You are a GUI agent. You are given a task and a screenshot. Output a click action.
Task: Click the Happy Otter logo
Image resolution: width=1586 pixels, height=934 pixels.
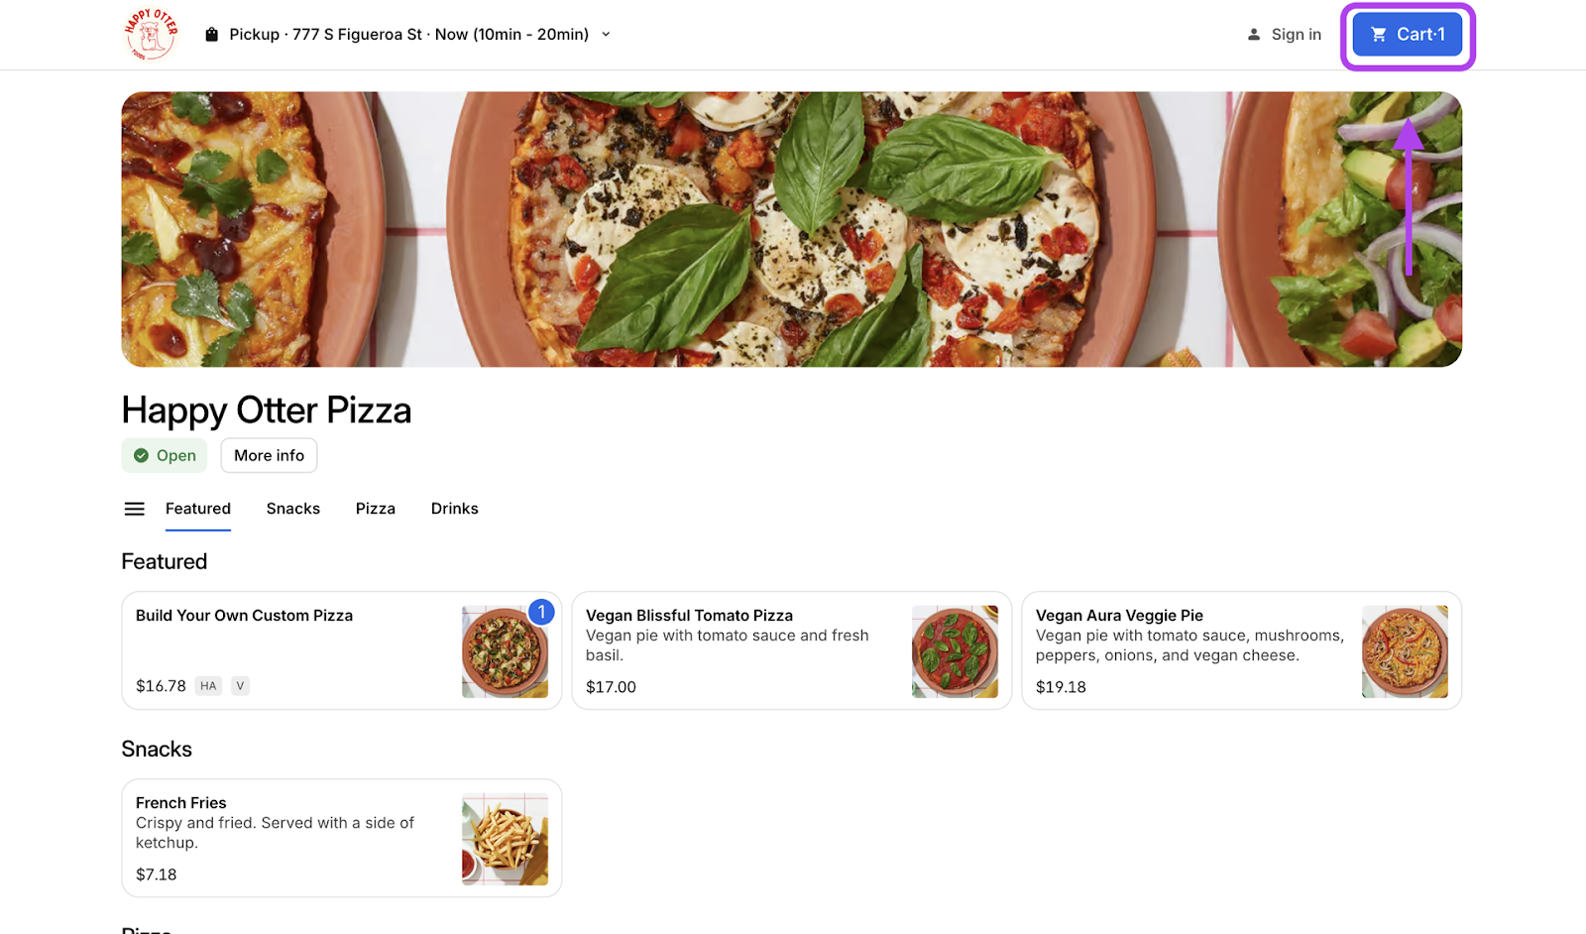click(x=151, y=35)
